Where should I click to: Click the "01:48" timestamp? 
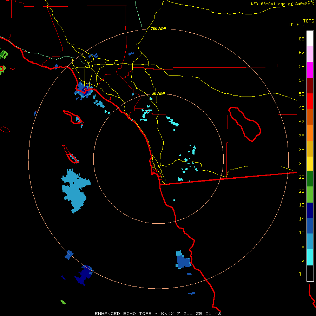[213, 314]
